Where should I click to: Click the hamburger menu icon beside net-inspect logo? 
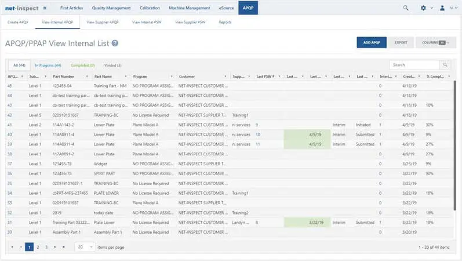pos(45,8)
